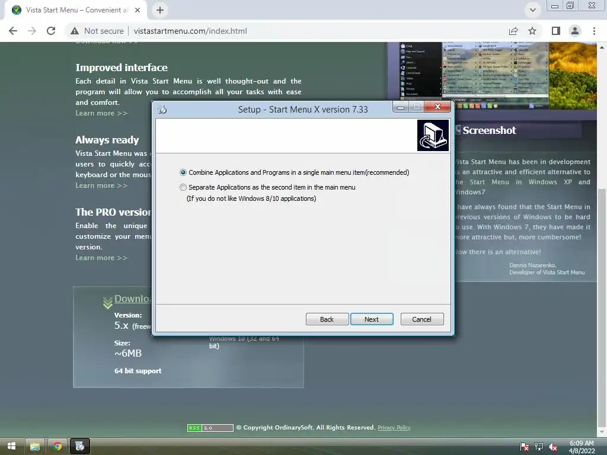Click the muted volume tray icon
The height and width of the screenshot is (455, 607).
coord(553,447)
